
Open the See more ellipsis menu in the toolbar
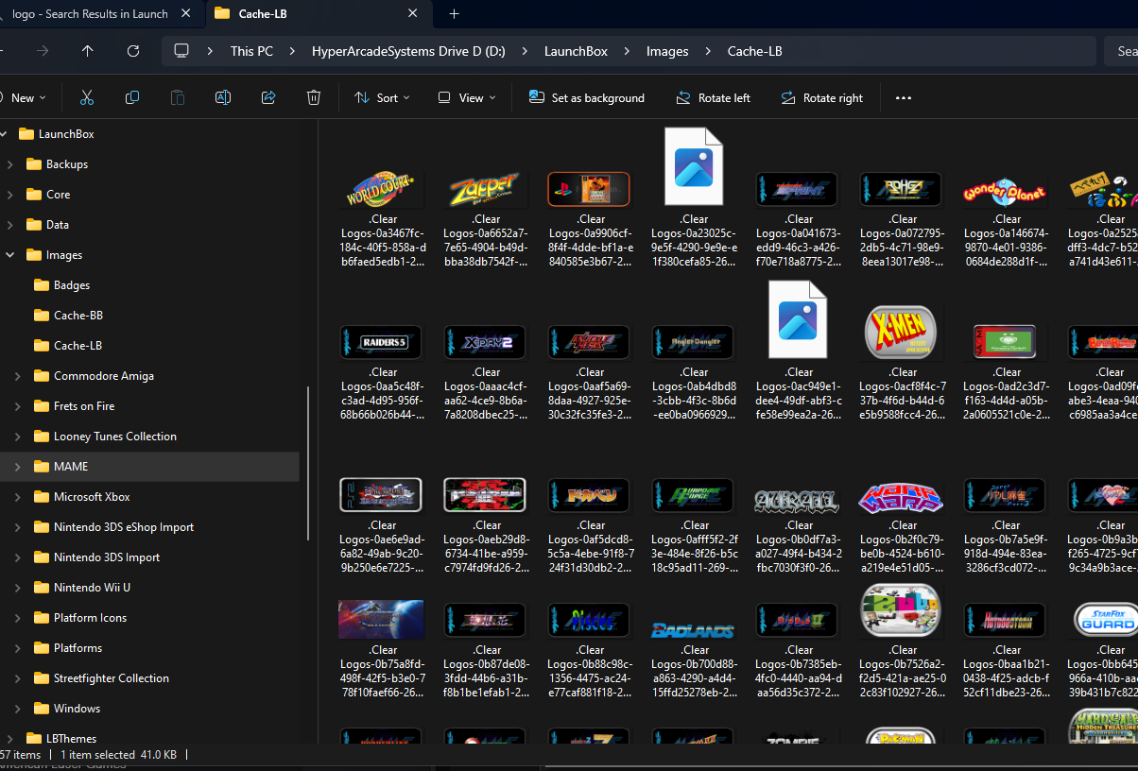[904, 97]
